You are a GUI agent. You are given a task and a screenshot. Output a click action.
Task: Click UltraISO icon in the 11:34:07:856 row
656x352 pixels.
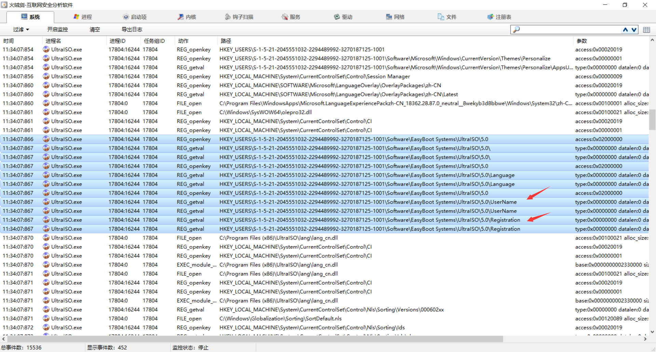coord(46,76)
